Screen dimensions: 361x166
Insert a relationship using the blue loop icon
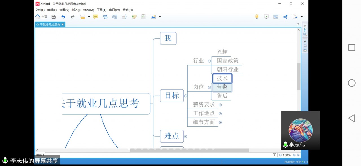click(105, 17)
